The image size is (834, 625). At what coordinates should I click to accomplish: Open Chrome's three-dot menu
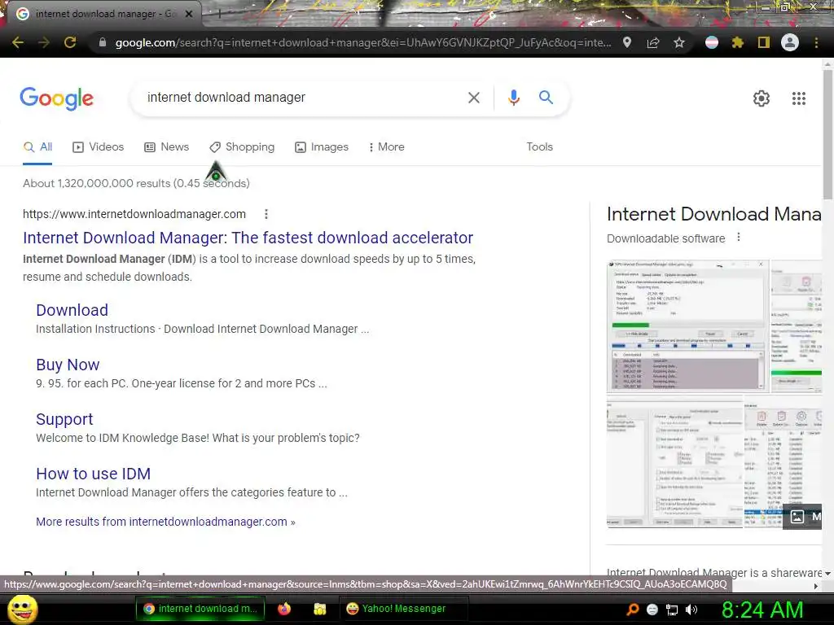(x=816, y=42)
